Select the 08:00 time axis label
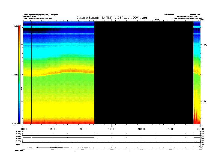The height and width of the screenshot is (166, 216). (x=82, y=129)
